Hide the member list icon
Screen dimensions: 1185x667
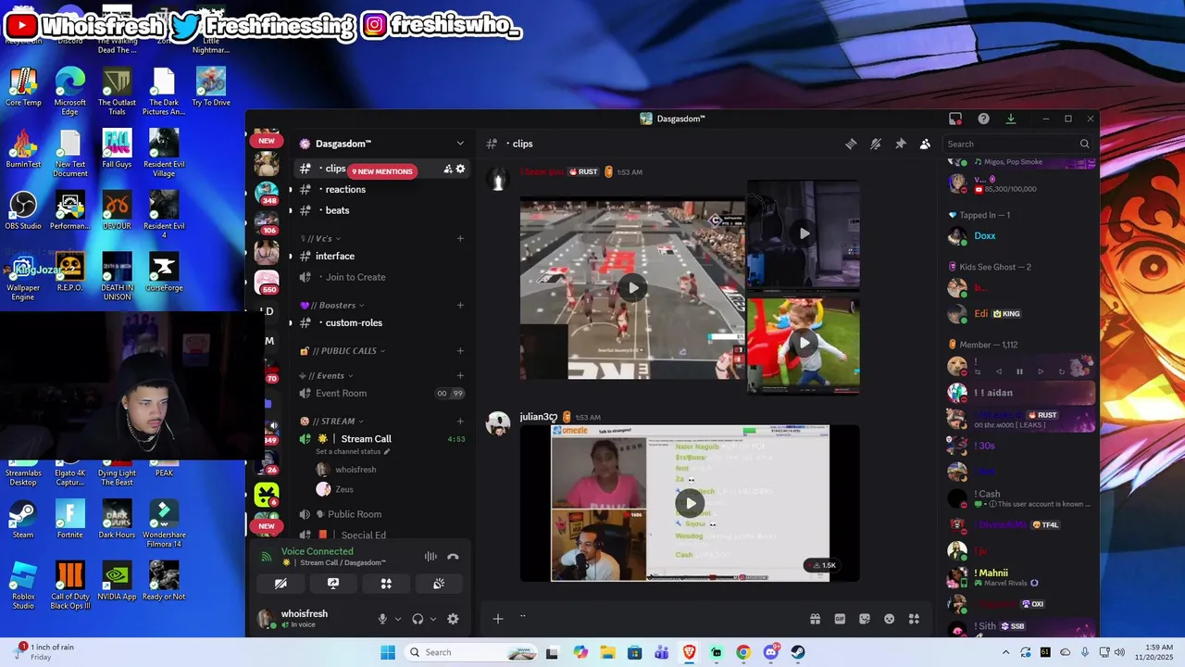click(925, 144)
